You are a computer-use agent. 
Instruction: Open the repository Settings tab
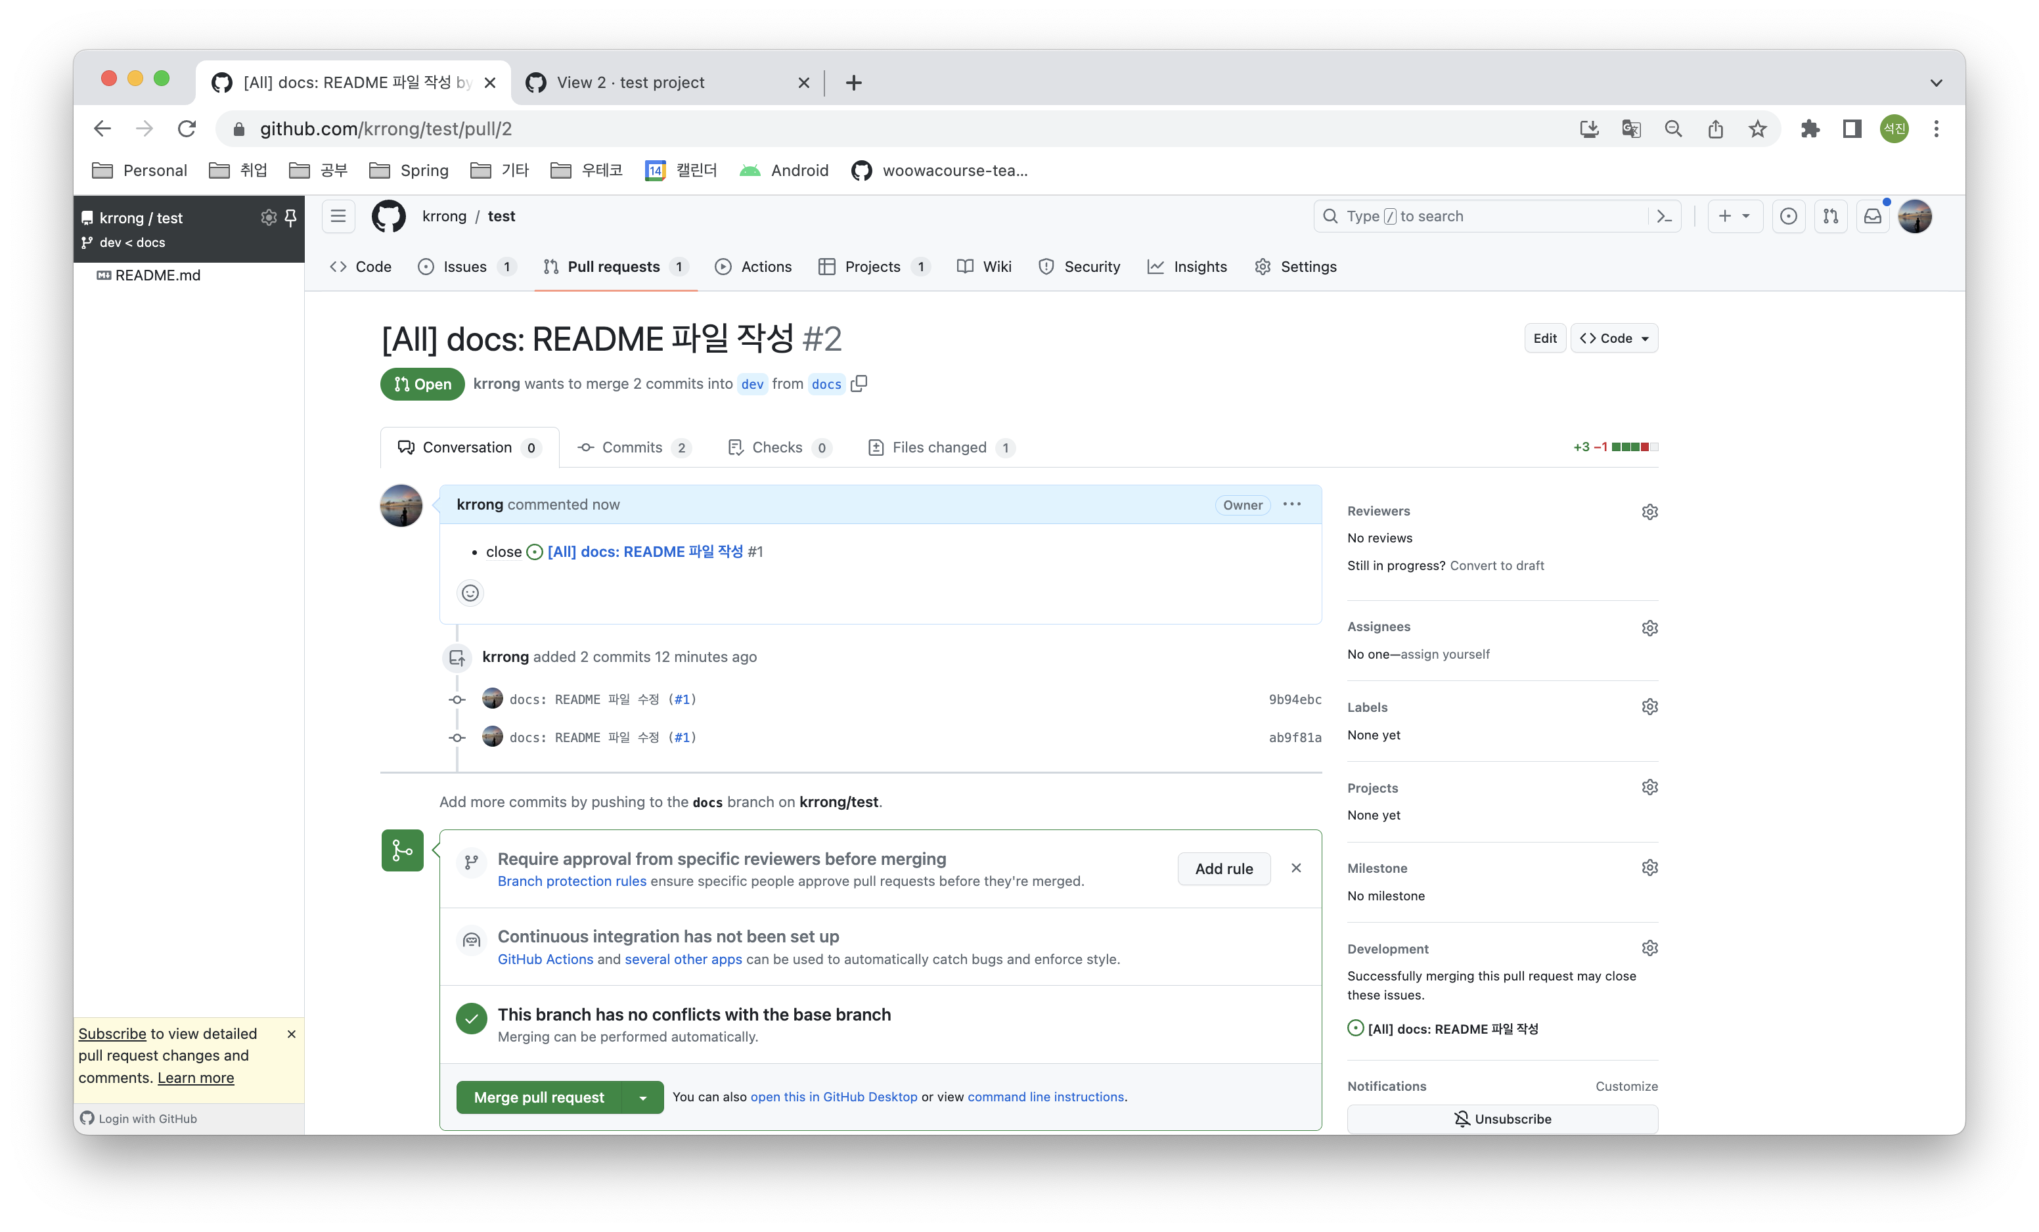point(1296,267)
